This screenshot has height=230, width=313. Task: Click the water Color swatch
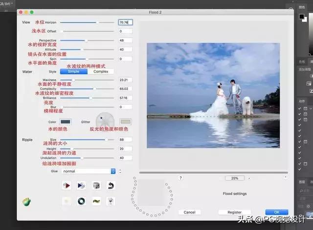[65, 122]
